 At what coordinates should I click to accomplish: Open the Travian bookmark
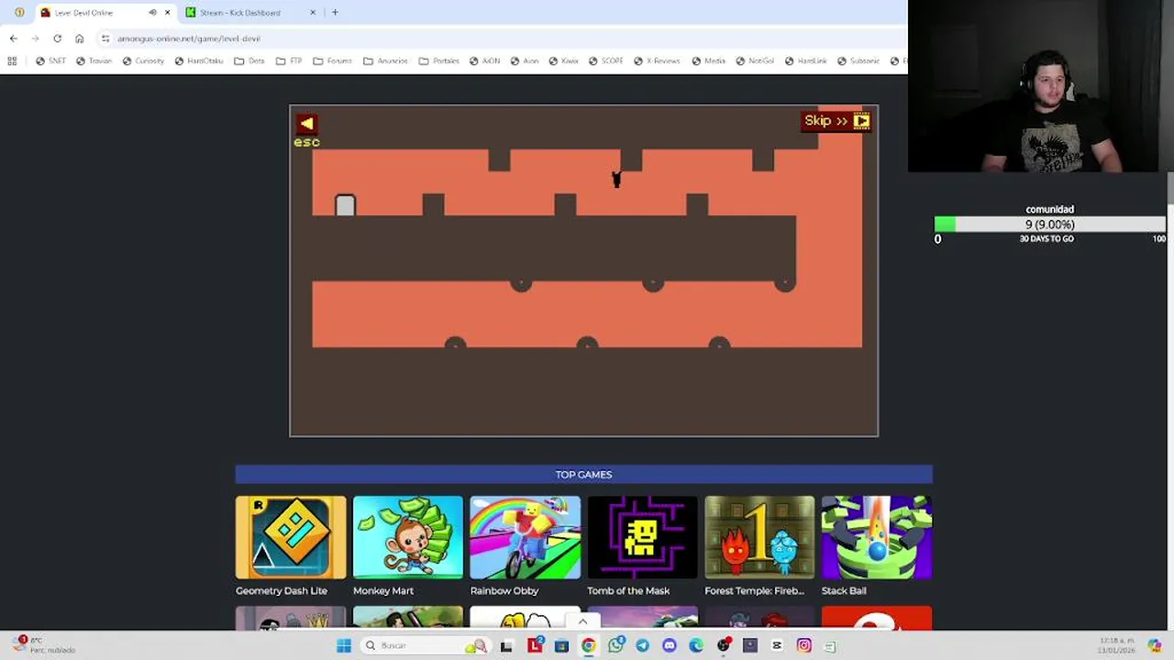click(94, 61)
